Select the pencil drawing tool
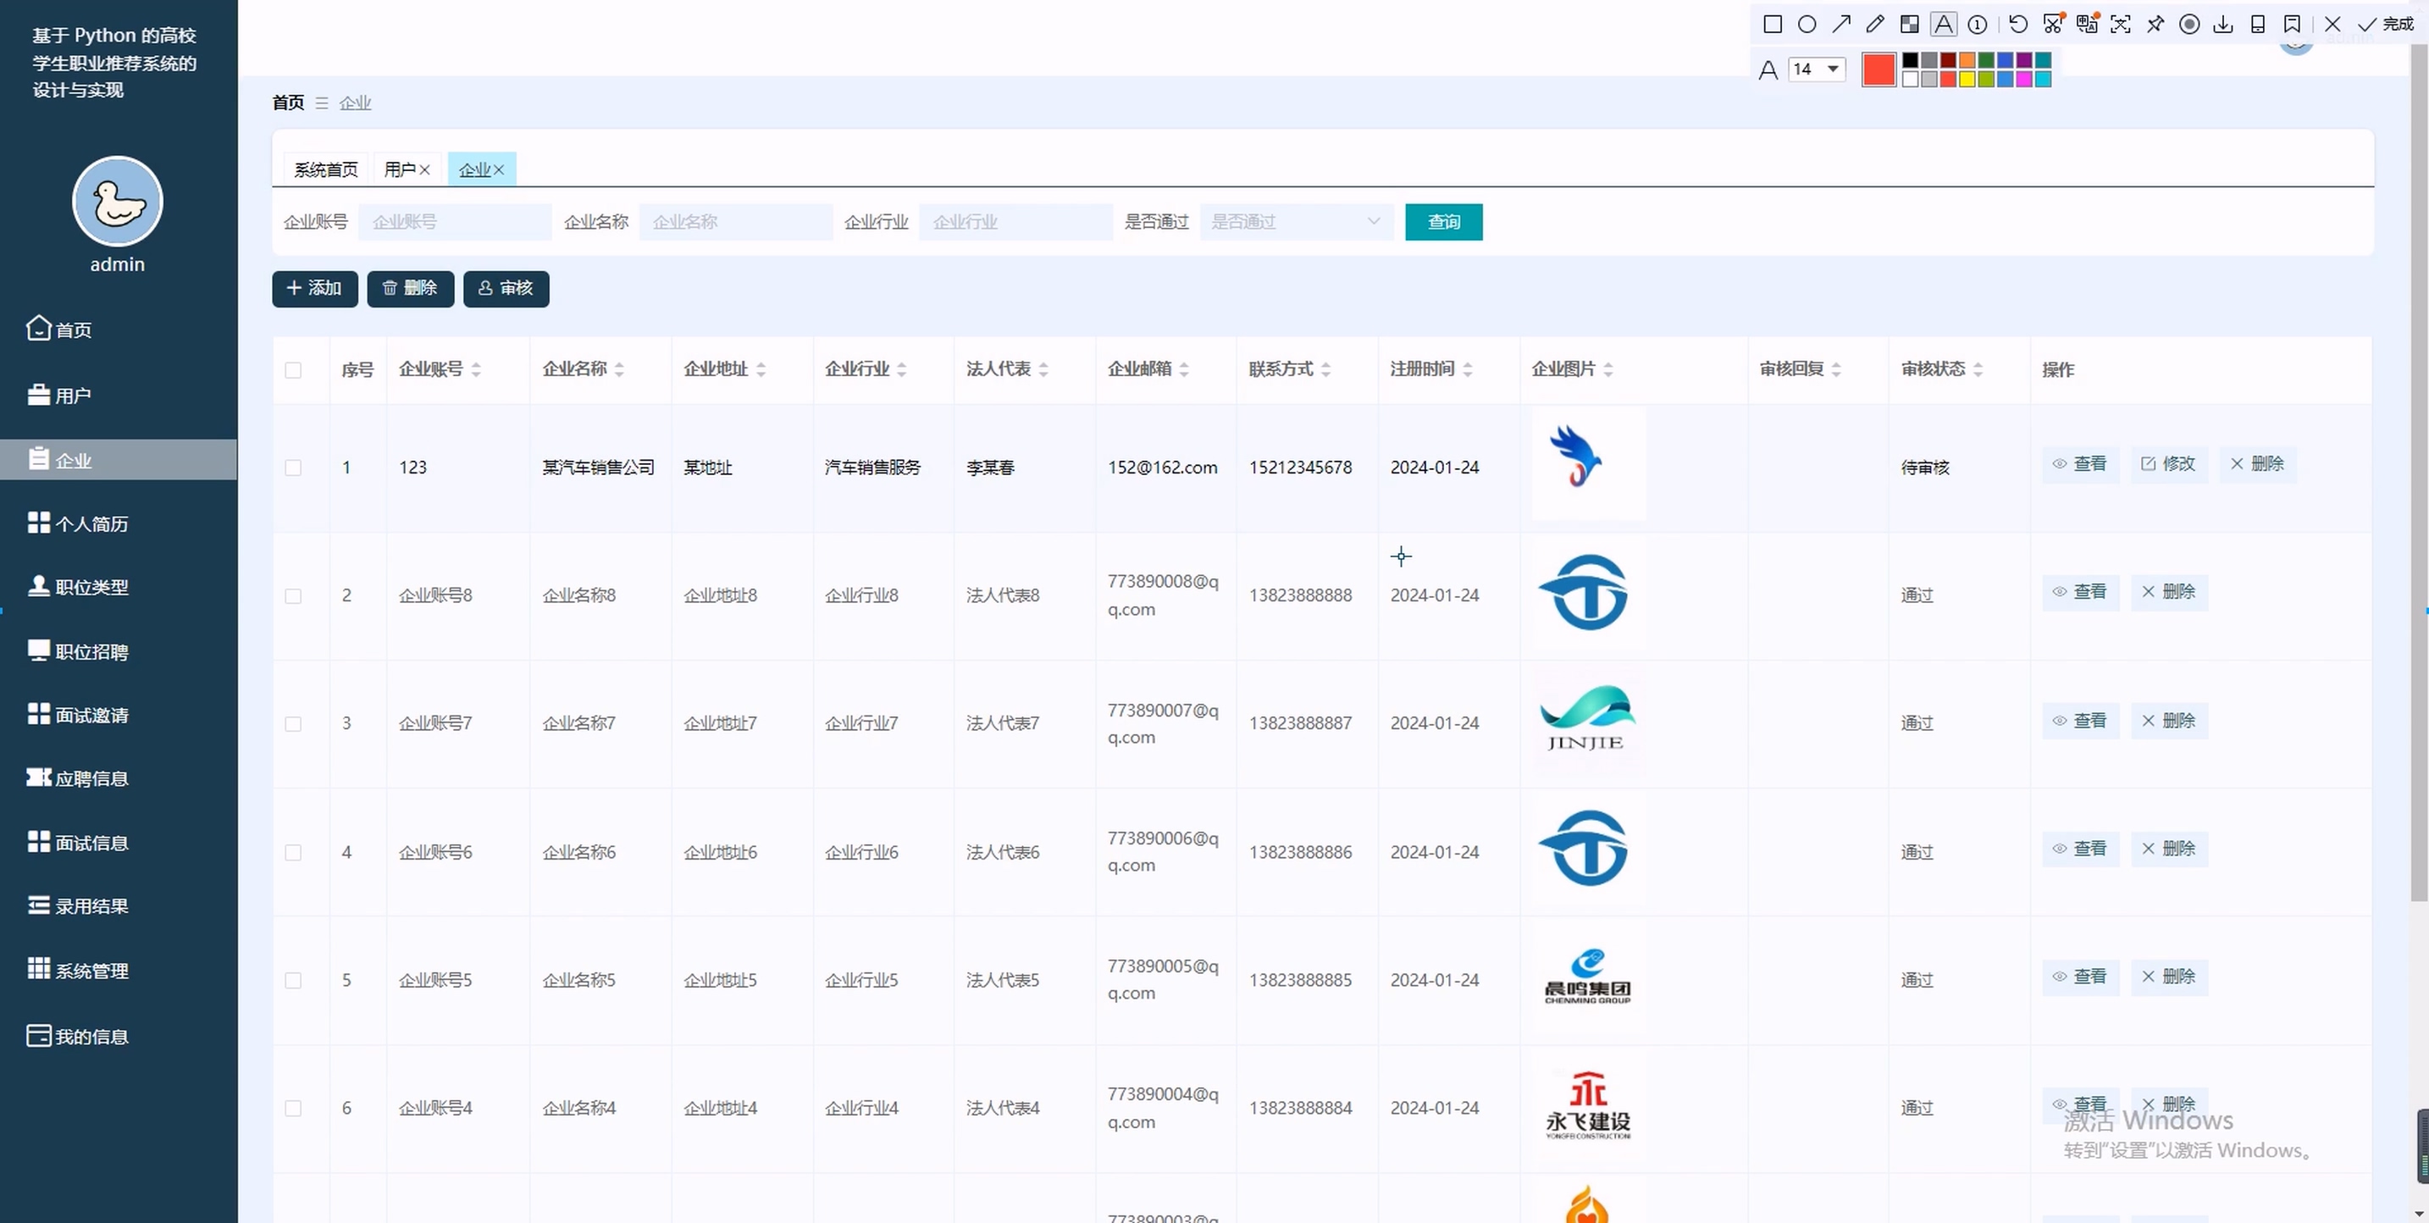2429x1223 pixels. 1875,25
